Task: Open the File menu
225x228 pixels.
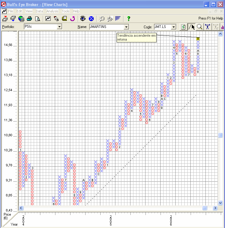Action: [11, 11]
